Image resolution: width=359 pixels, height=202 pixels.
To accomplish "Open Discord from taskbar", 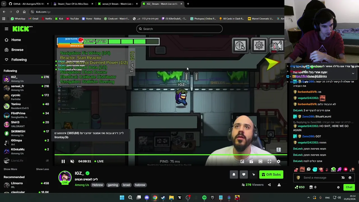I will point(147,198).
